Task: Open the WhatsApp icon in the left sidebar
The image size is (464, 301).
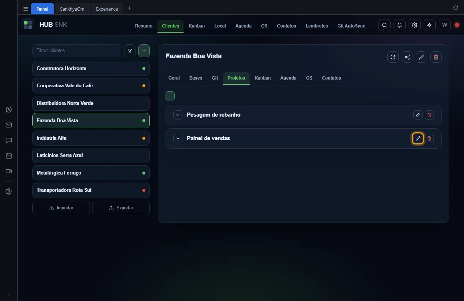Action: point(9,110)
